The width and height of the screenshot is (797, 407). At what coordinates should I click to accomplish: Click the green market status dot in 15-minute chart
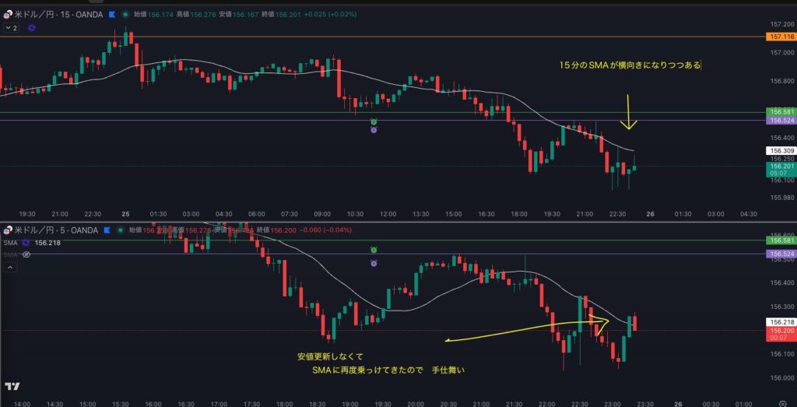tap(125, 15)
